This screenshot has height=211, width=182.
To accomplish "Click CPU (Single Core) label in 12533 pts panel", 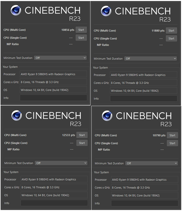I will pos(16,143).
